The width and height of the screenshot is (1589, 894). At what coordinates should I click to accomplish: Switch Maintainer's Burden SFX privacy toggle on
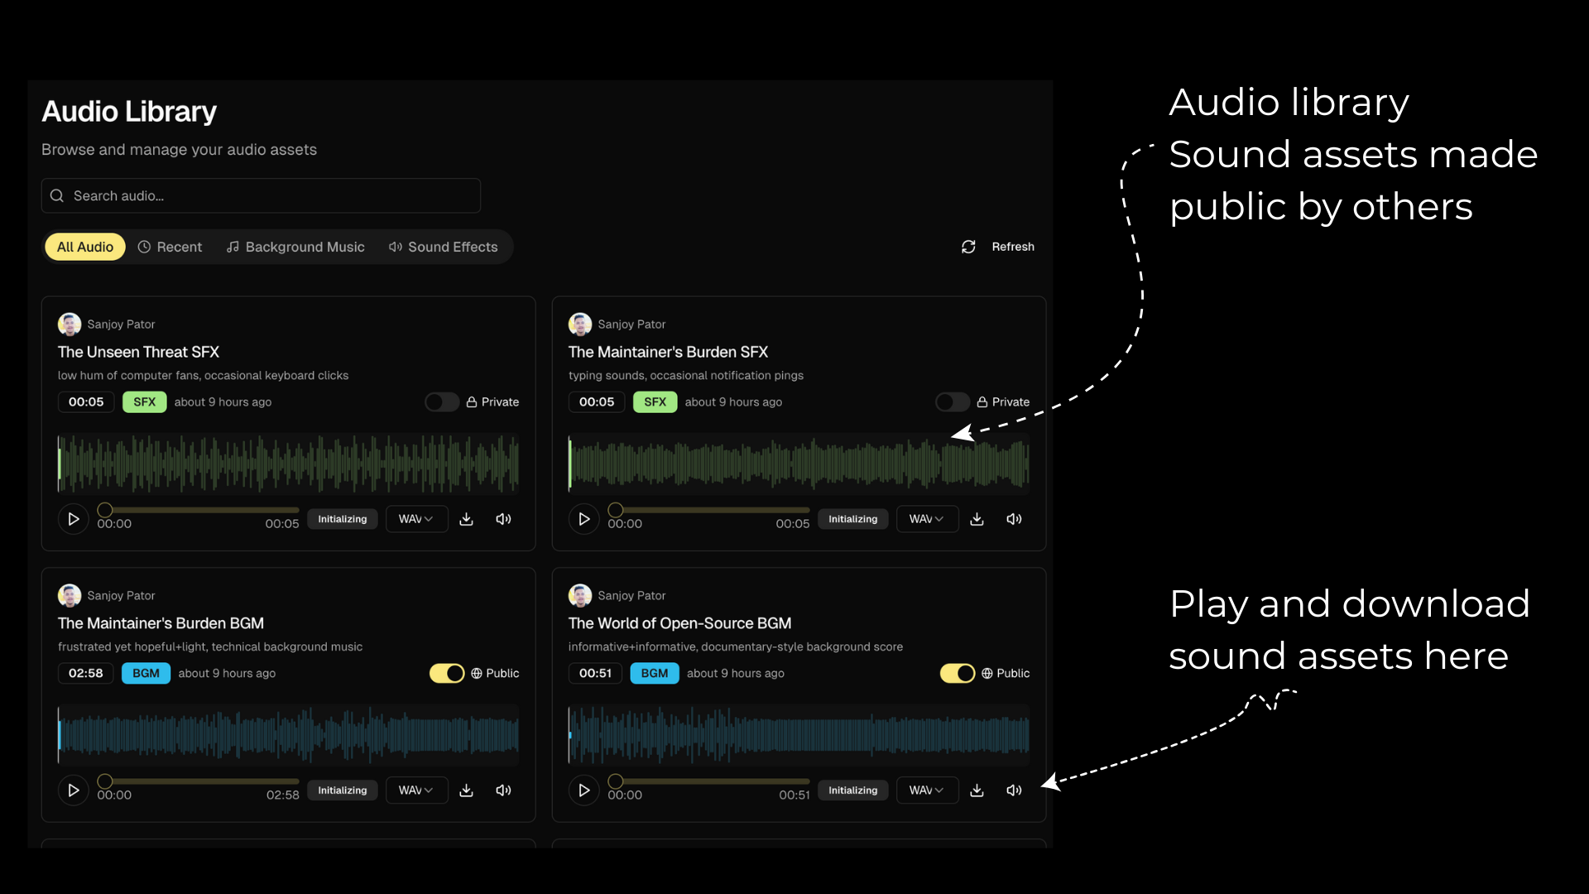(953, 402)
